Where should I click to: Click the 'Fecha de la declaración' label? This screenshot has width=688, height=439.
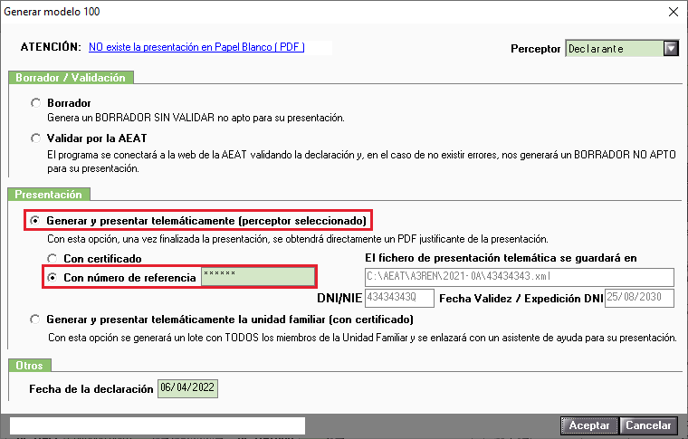(91, 388)
